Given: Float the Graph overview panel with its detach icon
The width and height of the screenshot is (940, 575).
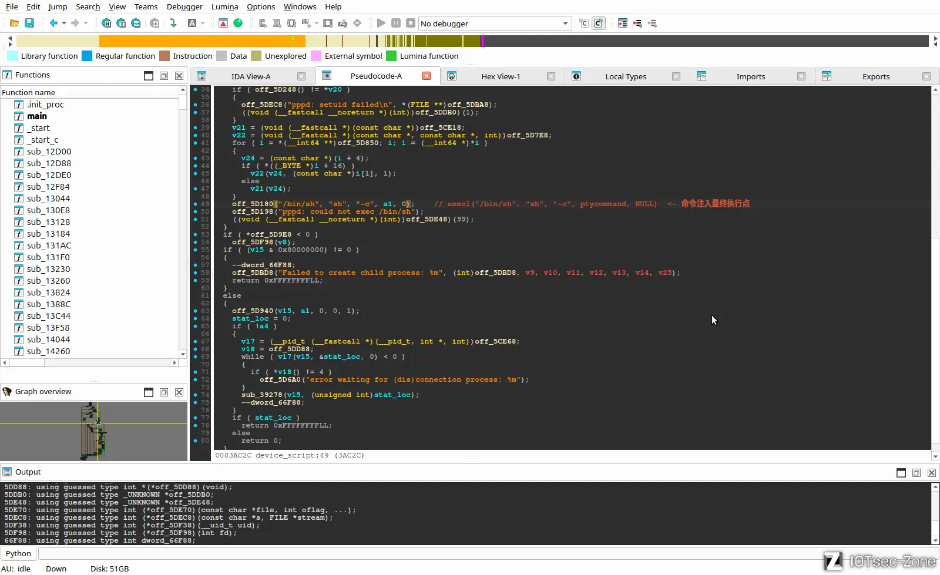Looking at the screenshot, I should click(x=164, y=392).
